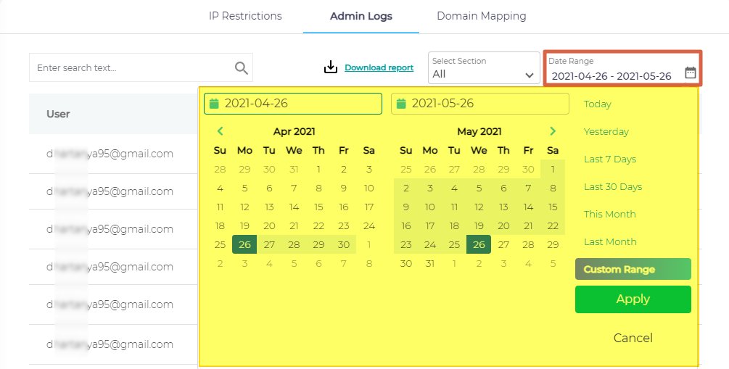Go to previous month using left arrow
Viewport: 729px width, 369px height.
click(x=221, y=131)
